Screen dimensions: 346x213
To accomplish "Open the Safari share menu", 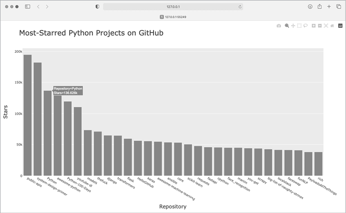I will click(319, 6).
